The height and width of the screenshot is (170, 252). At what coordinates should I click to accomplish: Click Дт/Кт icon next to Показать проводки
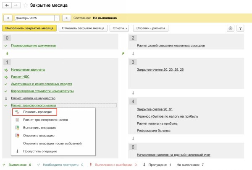[x=17, y=112]
